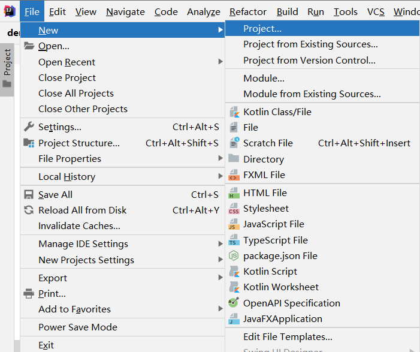Click the wrench icon beside Settings...
The image size is (420, 352).
click(x=29, y=127)
